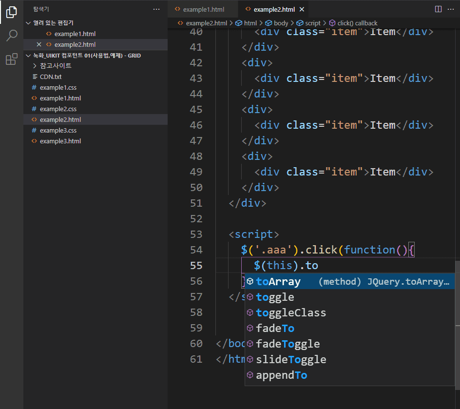The height and width of the screenshot is (409, 460).
Task: Choose toggleClass from autocomplete suggestions
Action: 291,312
